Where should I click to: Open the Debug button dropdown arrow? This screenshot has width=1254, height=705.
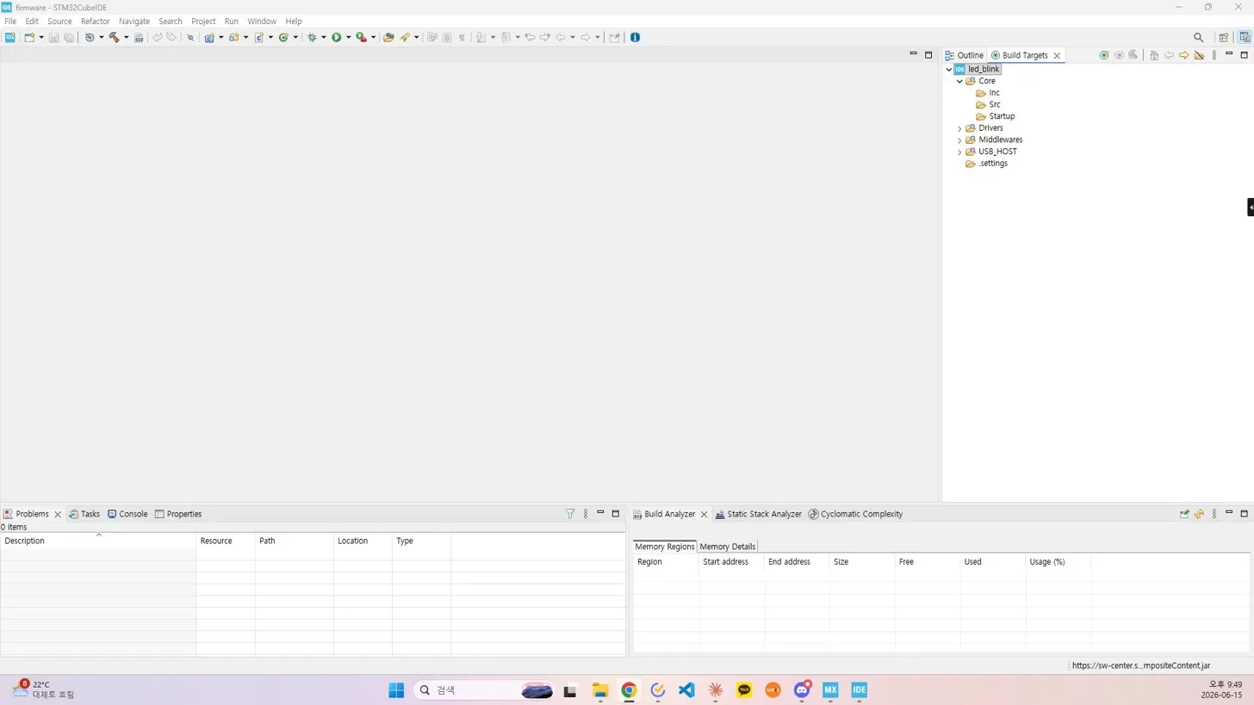(324, 37)
